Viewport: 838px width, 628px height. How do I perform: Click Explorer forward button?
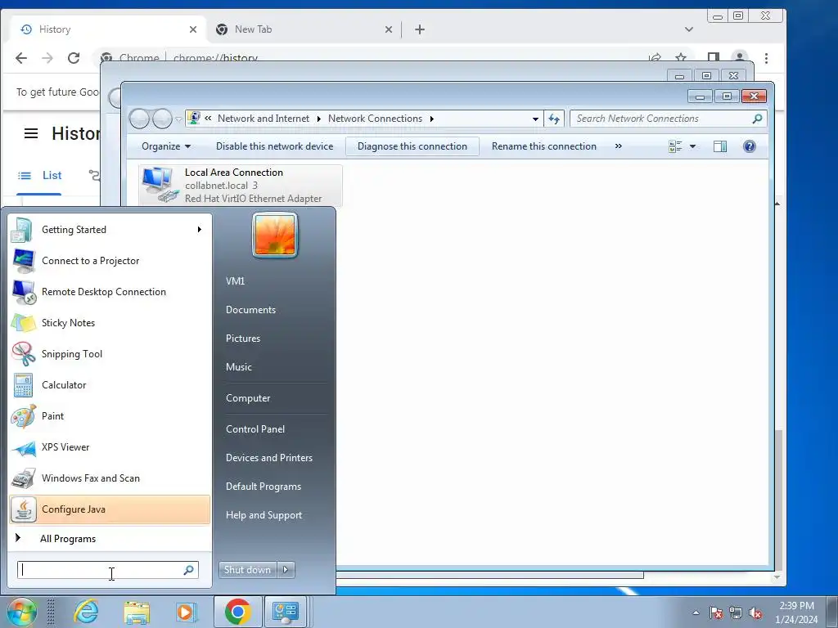[162, 119]
